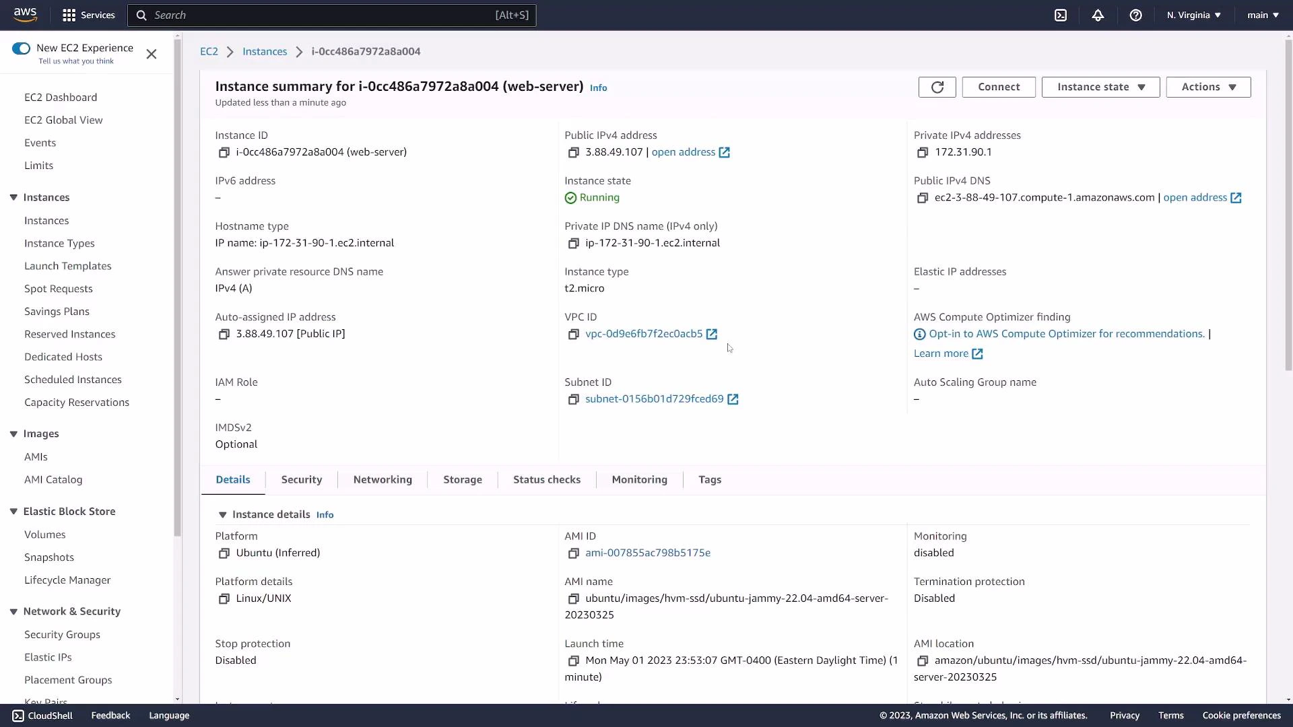Open the vpc-0d9e6fb7f2ec0acb5 link
This screenshot has height=727, width=1293.
pos(643,333)
